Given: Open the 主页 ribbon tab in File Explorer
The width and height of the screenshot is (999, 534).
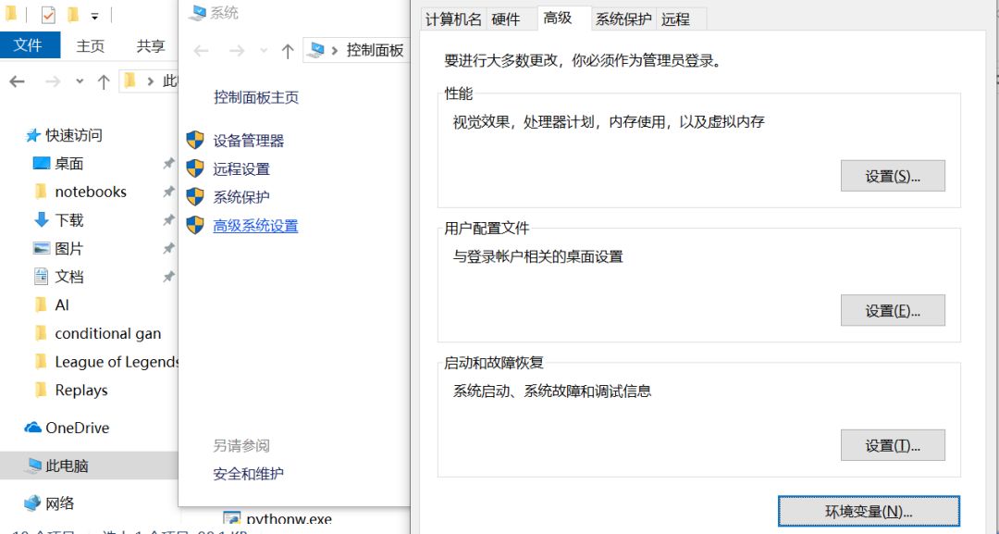Looking at the screenshot, I should coord(91,46).
